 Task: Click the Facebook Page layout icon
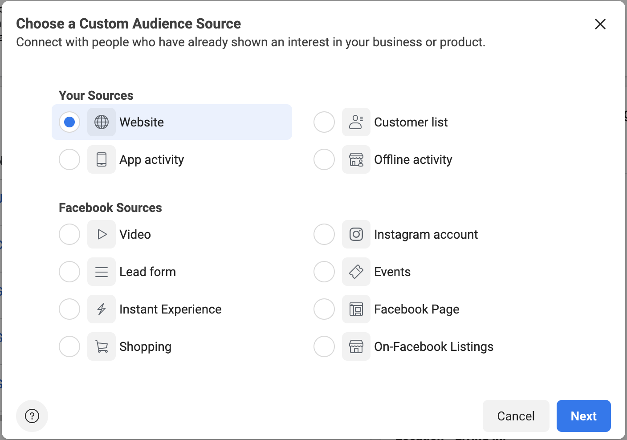[x=356, y=309]
